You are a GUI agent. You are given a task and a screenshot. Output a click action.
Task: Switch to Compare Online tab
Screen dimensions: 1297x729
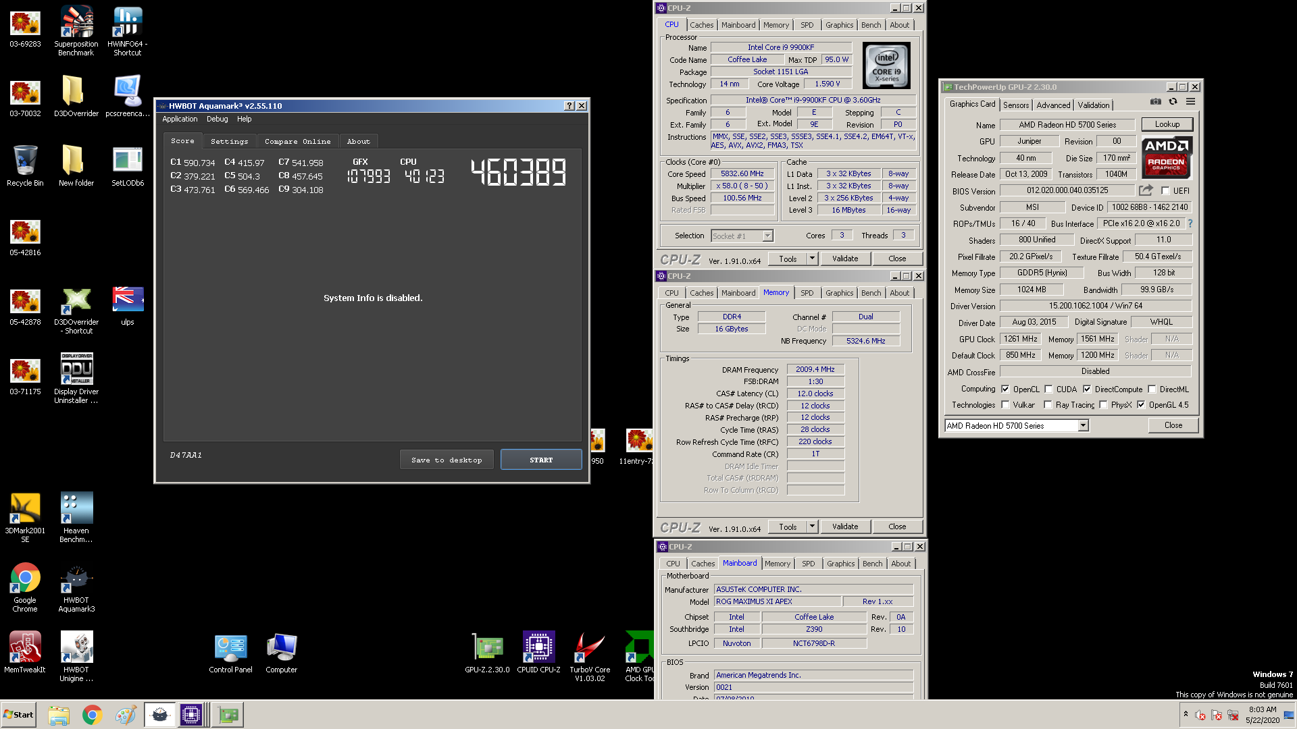(x=297, y=141)
